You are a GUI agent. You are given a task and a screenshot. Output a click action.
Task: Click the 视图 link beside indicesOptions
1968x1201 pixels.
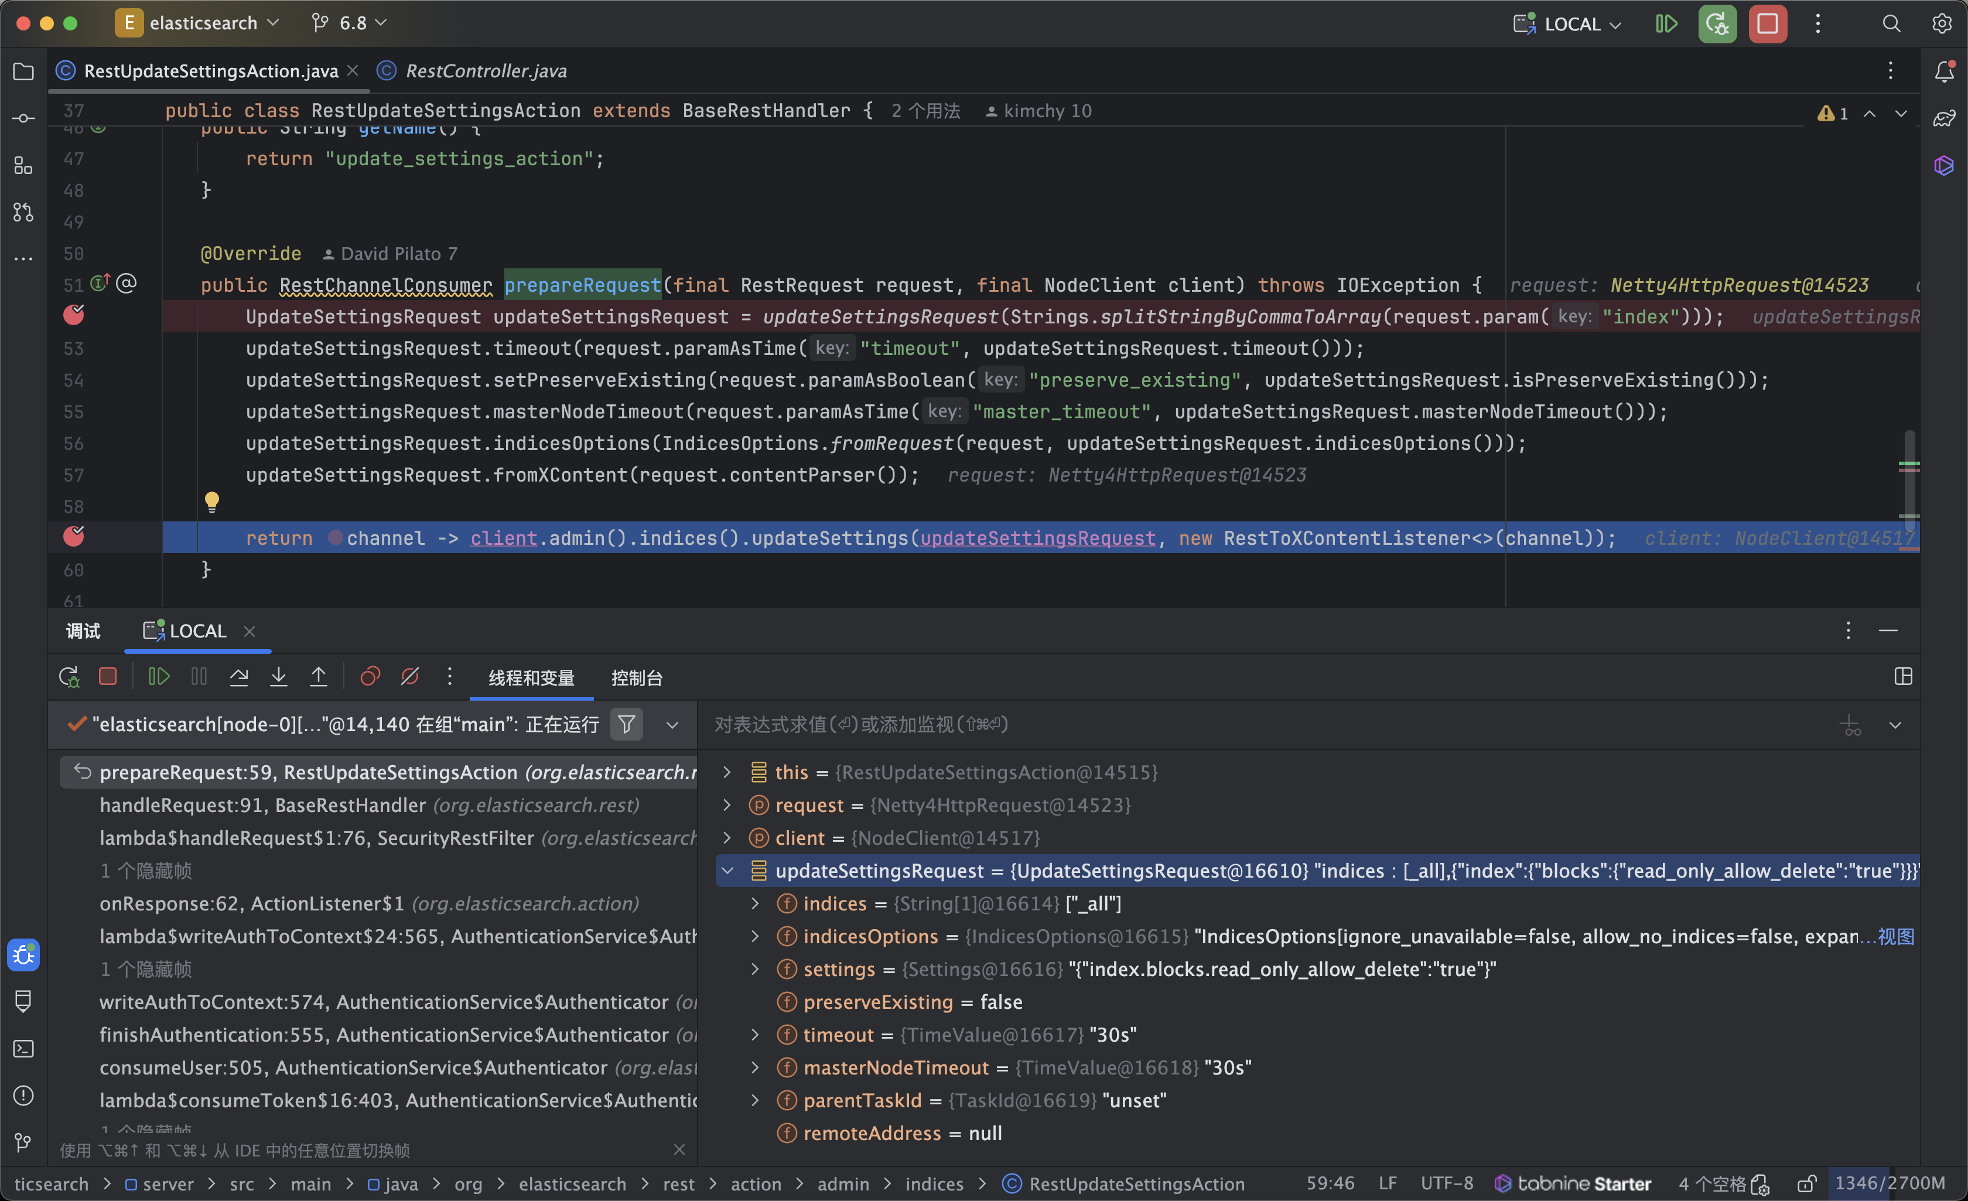[x=1896, y=936]
